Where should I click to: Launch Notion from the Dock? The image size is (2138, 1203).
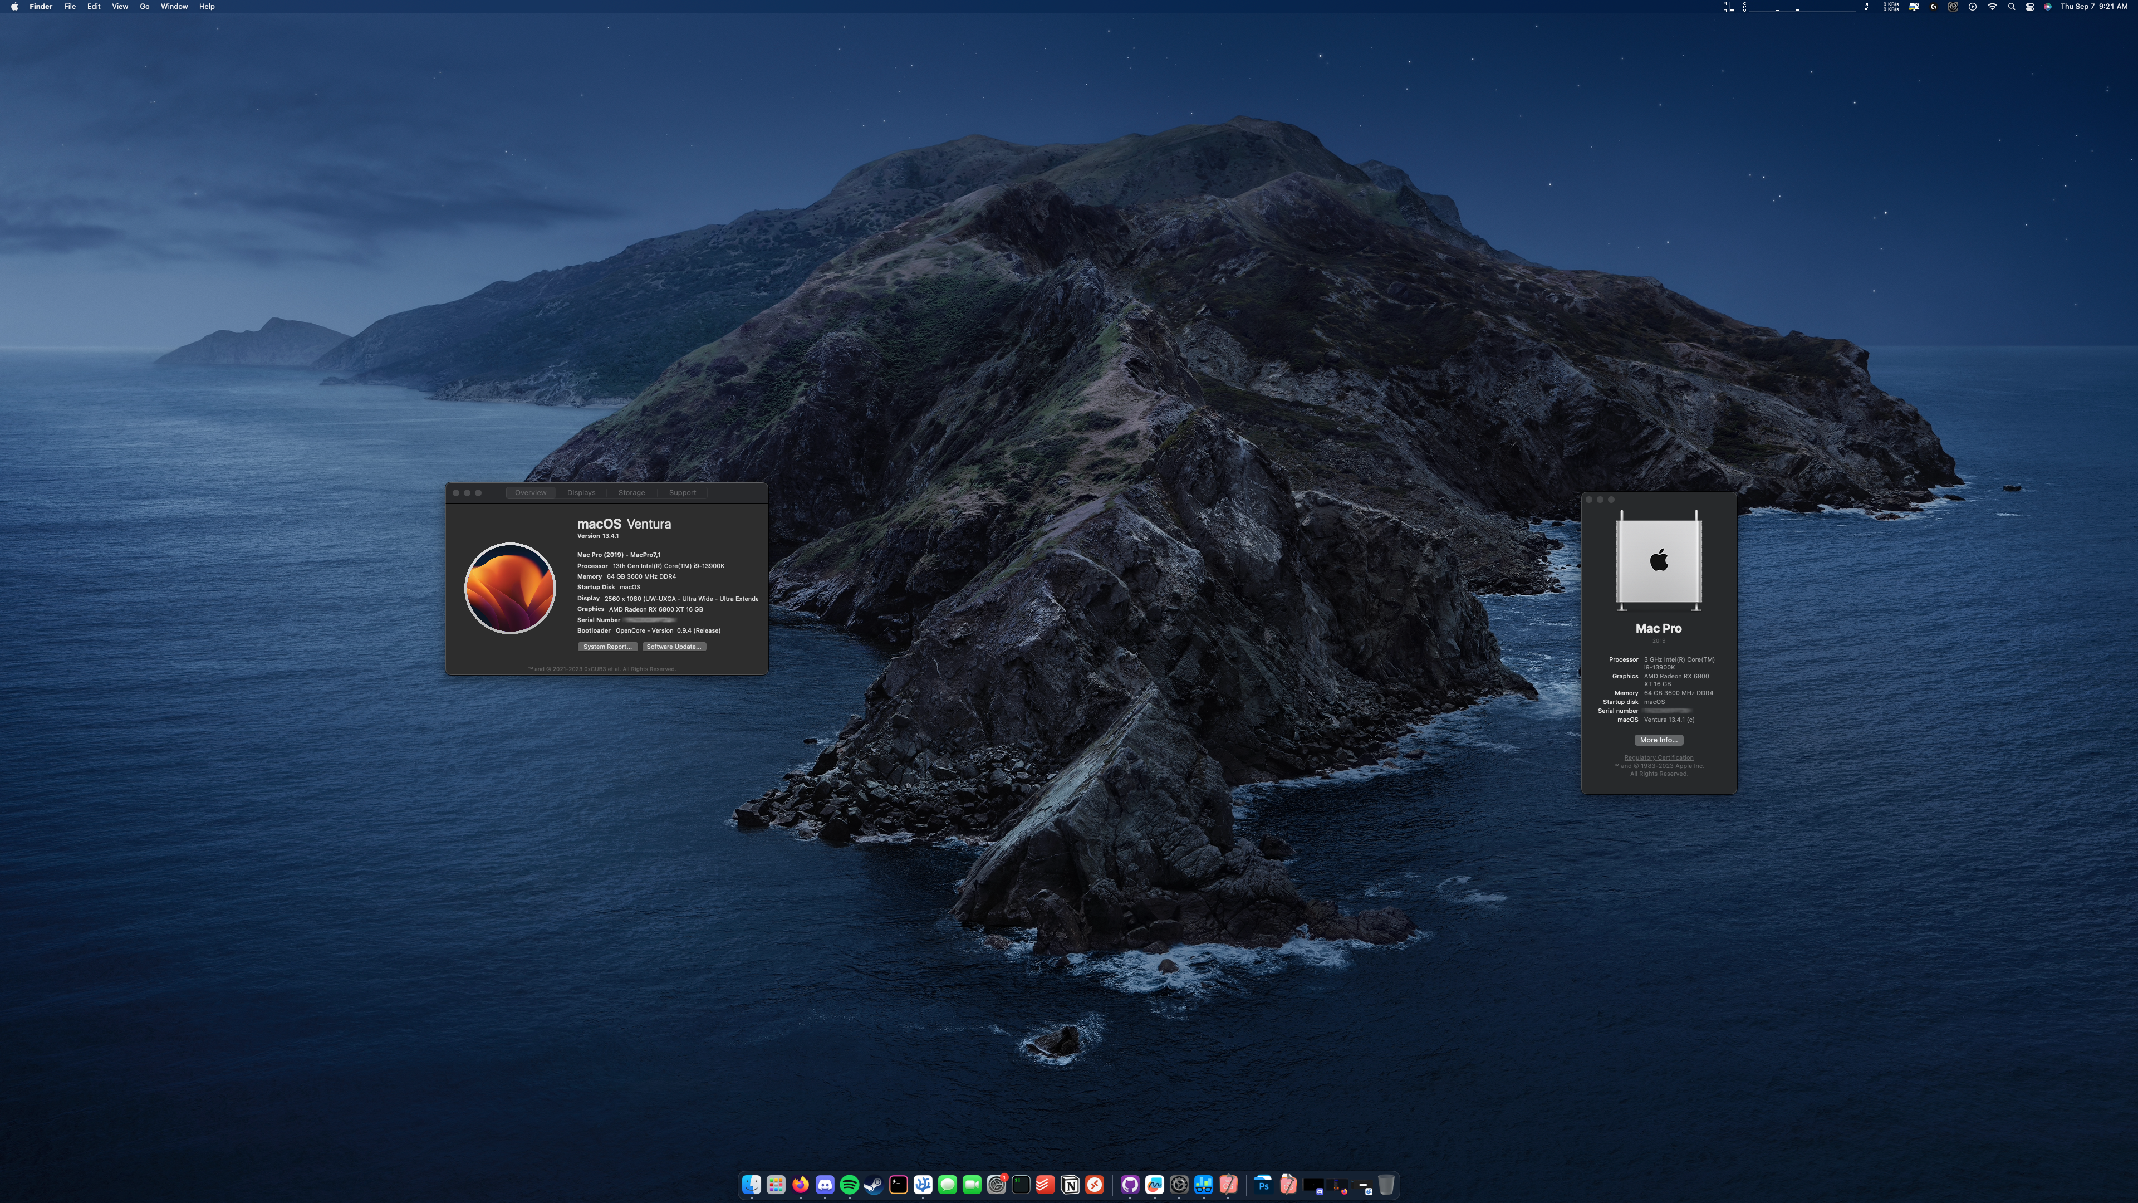[x=1070, y=1185]
